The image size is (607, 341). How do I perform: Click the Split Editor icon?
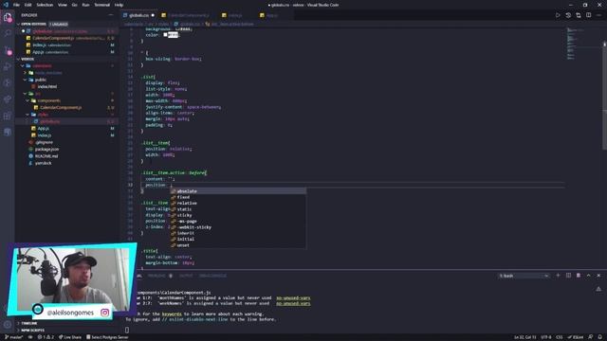pos(588,15)
